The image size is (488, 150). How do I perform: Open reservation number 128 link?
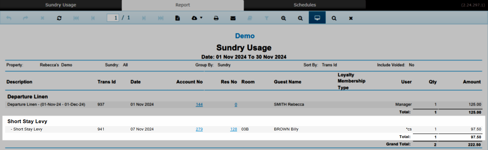point(233,129)
